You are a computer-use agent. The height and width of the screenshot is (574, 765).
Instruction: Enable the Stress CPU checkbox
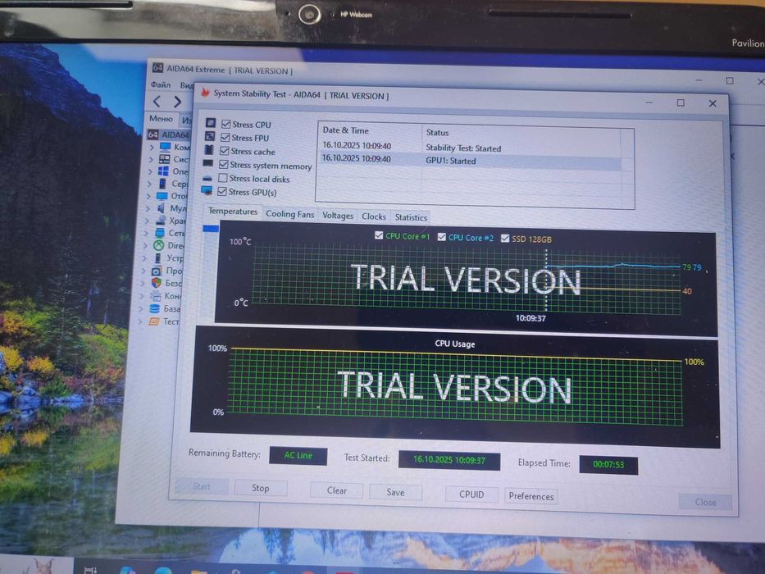pyautogui.click(x=226, y=124)
